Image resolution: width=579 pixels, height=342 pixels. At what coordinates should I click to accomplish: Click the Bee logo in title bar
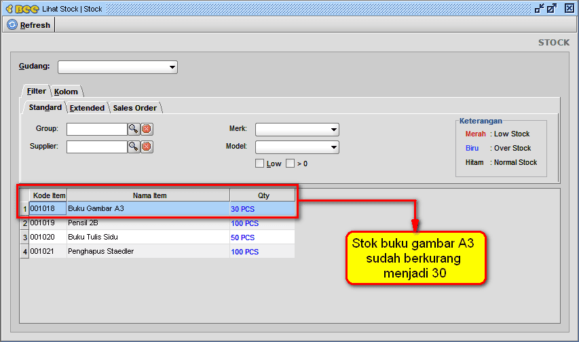click(x=22, y=9)
